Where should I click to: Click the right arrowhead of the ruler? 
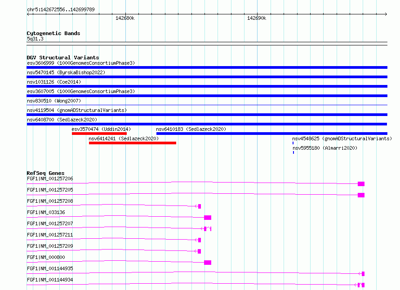[386, 14]
